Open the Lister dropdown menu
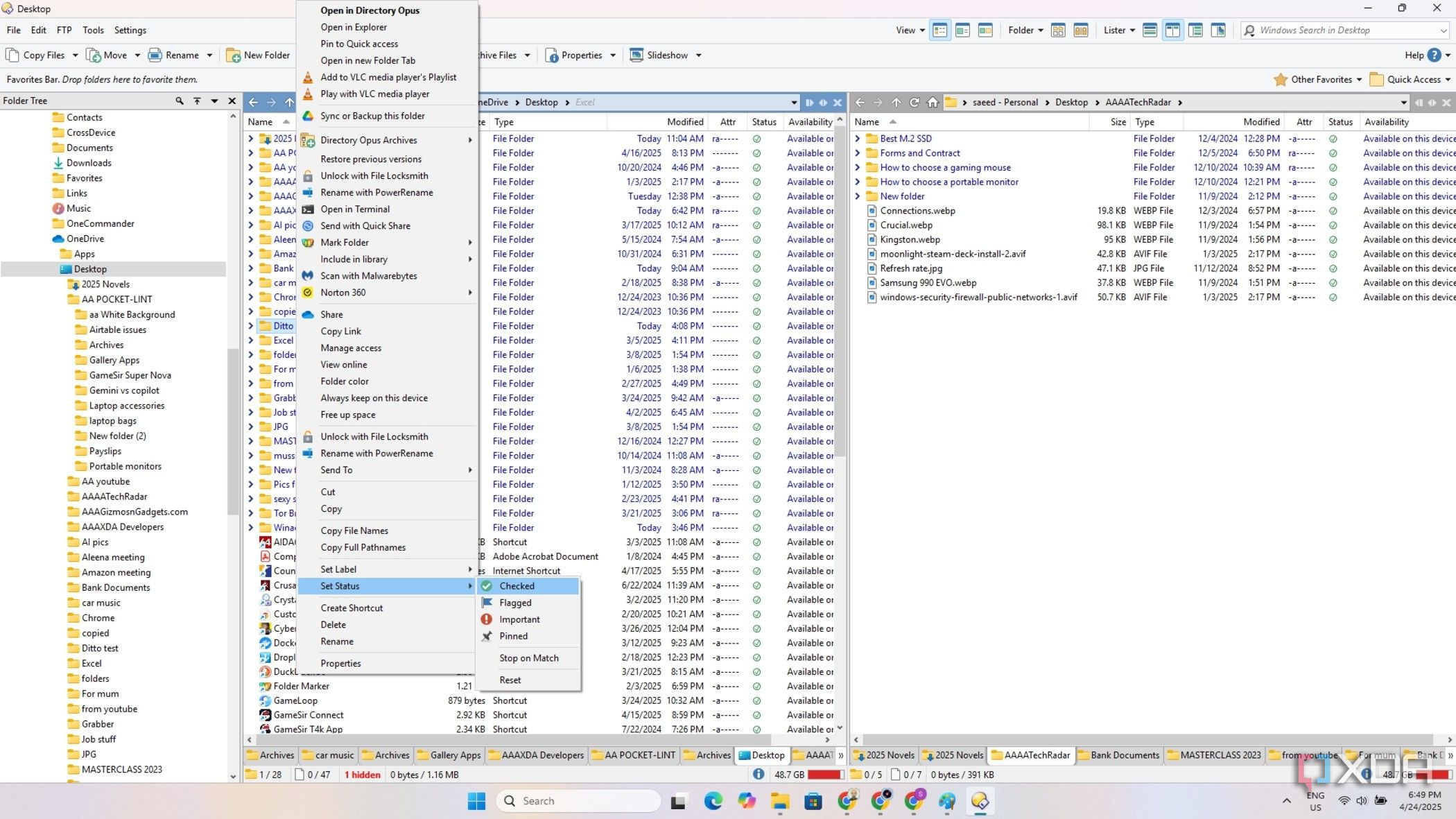Viewport: 1456px width, 819px height. click(x=1119, y=30)
